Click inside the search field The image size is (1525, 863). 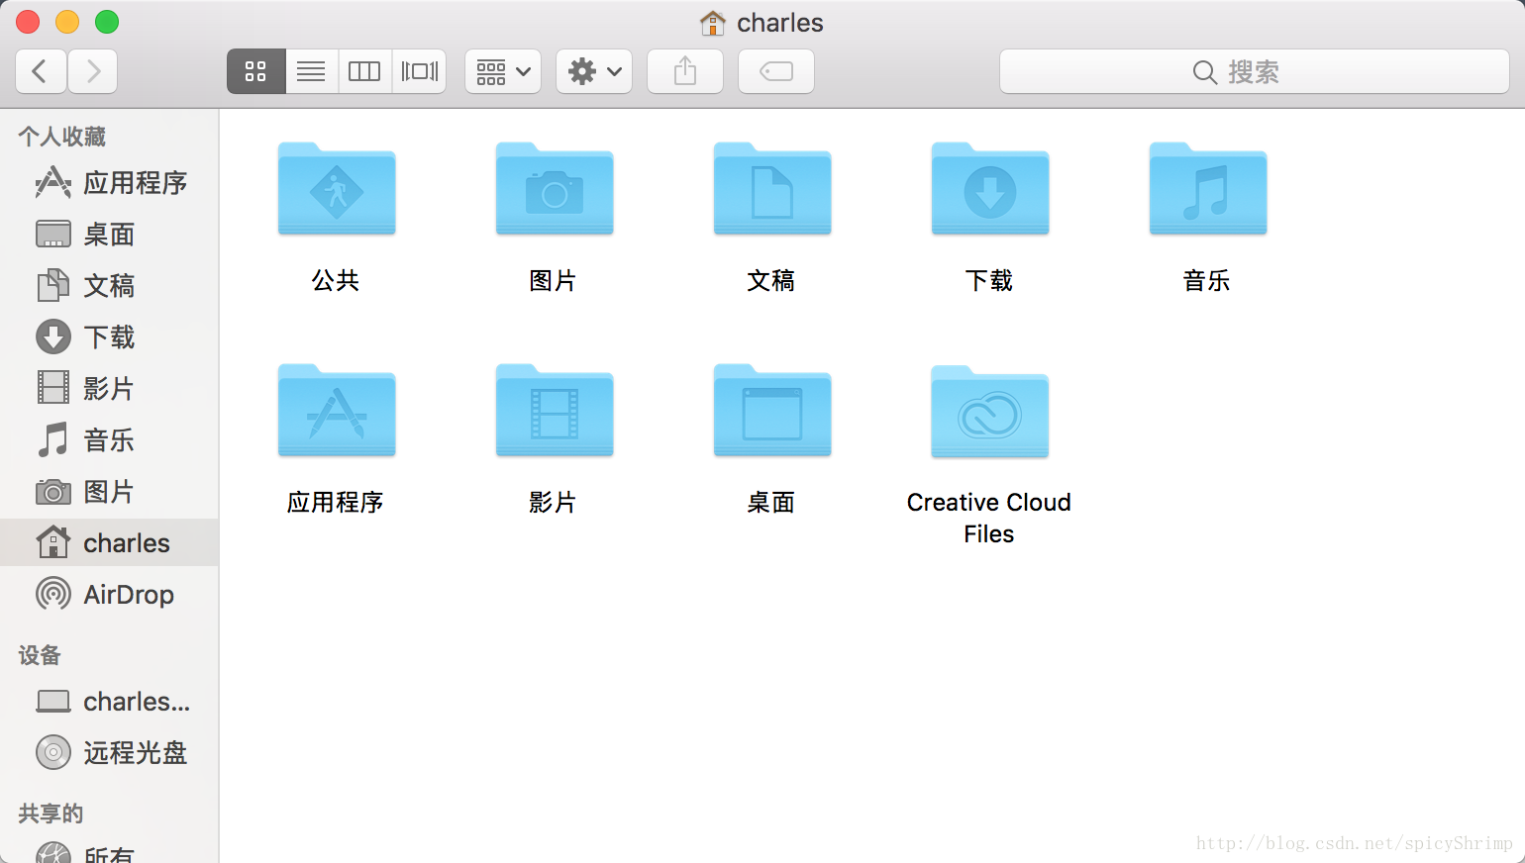[1253, 70]
